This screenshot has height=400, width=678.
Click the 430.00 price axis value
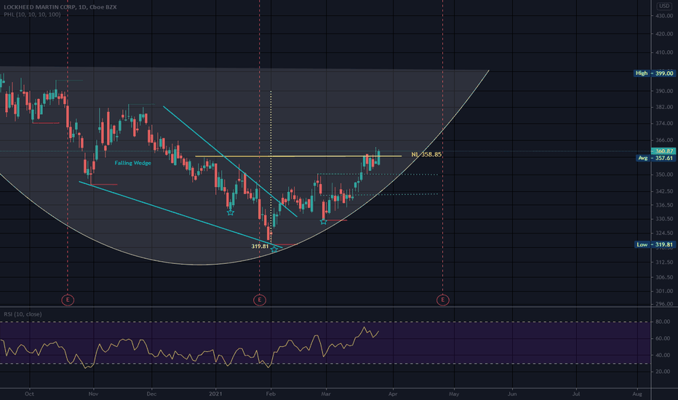pos(664,15)
